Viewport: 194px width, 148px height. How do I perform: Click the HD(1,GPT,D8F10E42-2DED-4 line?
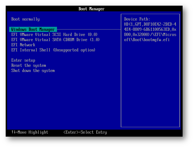tap(150, 24)
